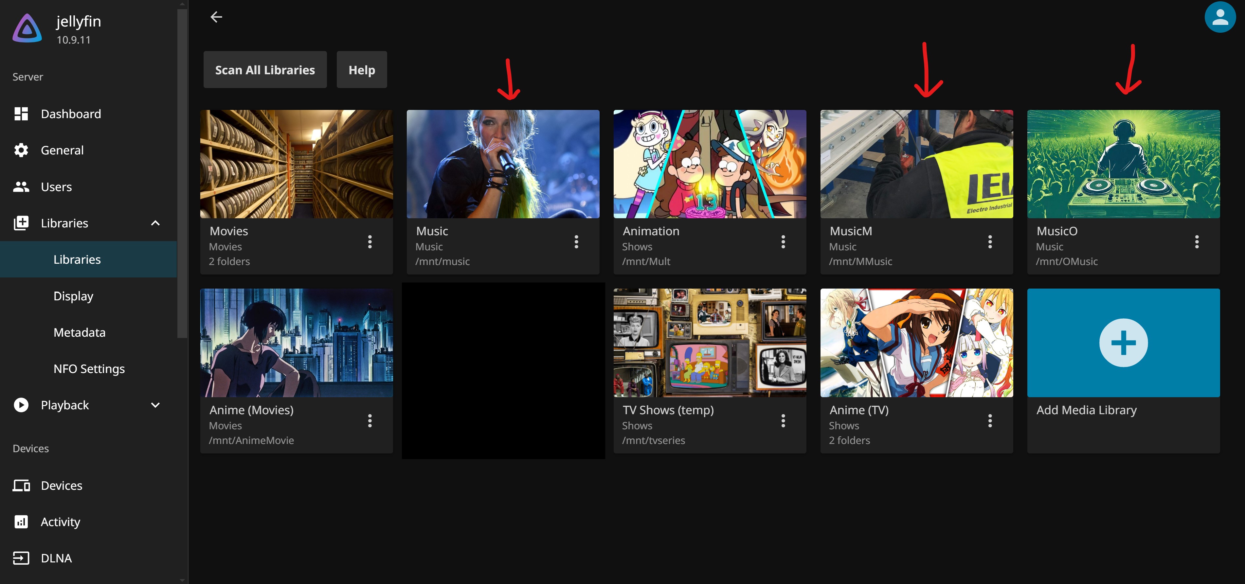Open the user profile avatar icon
The image size is (1245, 584).
click(1220, 17)
